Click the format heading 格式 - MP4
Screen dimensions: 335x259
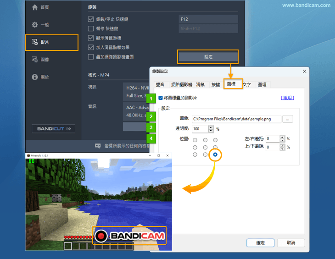tap(99, 75)
